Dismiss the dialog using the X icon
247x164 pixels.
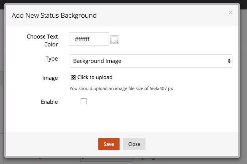click(230, 13)
